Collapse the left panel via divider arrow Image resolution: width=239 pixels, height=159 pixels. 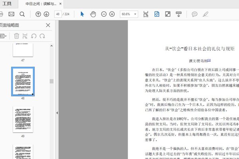click(x=57, y=113)
